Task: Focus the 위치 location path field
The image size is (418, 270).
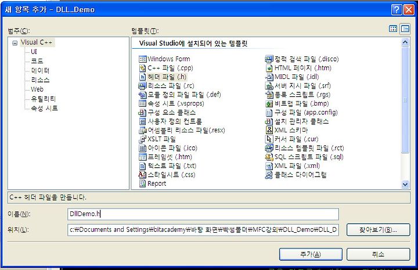Action: pyautogui.click(x=203, y=230)
